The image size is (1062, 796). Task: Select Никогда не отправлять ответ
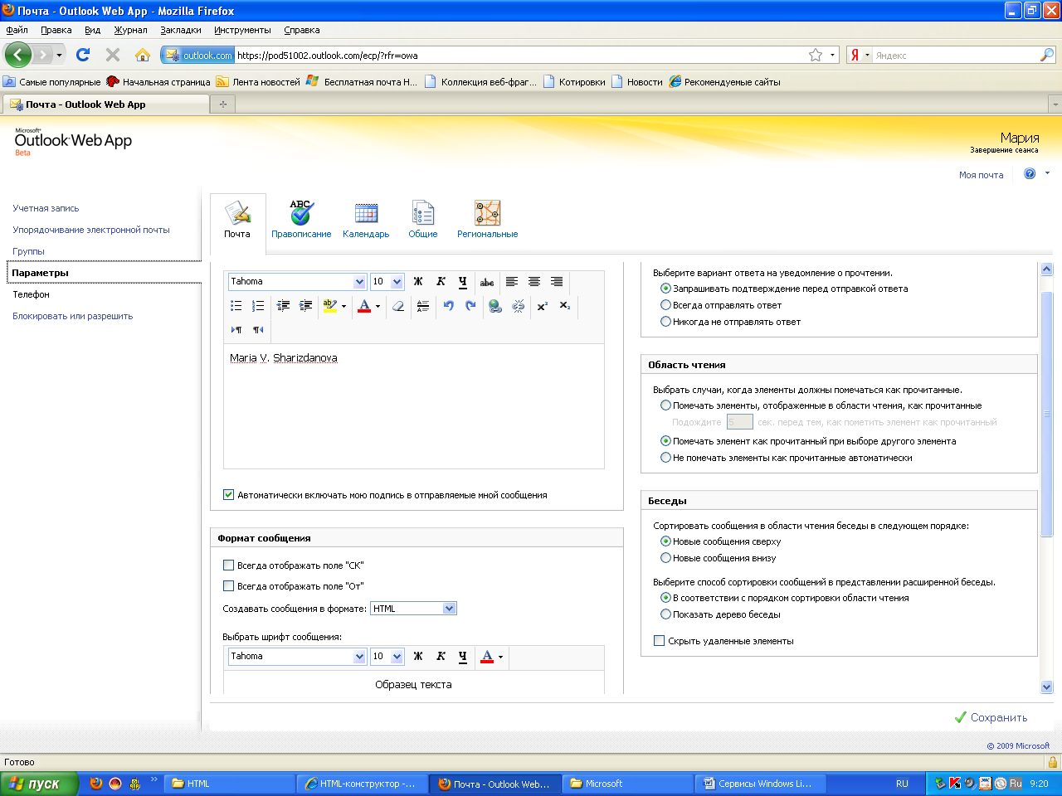[665, 322]
